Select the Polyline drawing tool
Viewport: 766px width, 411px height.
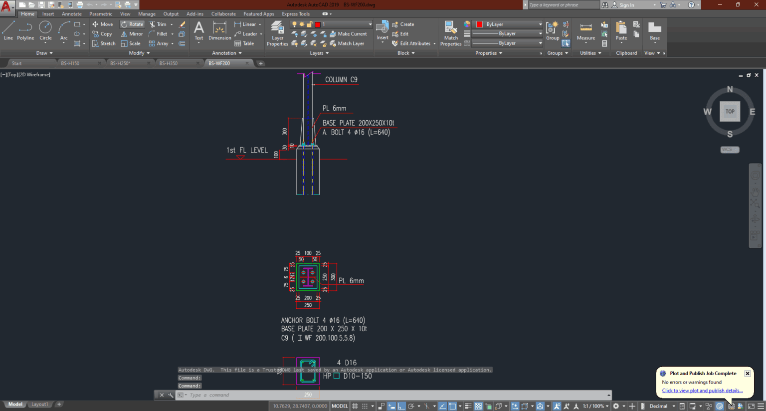[25, 31]
